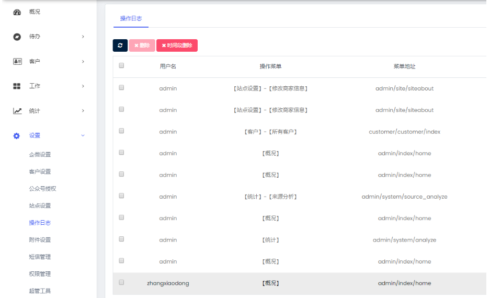
Task: Check the first 修改商家信息 row checkbox
Action: [121, 88]
